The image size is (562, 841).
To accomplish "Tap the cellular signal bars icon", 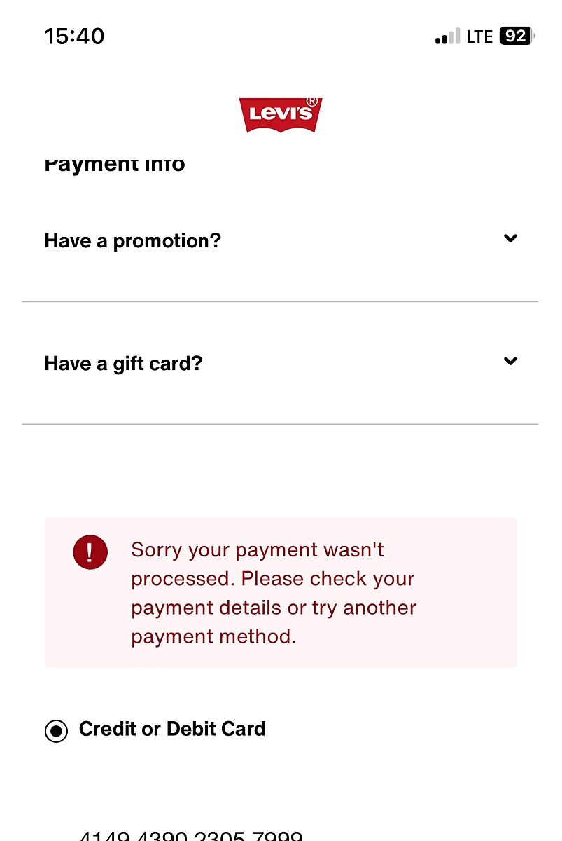I will (447, 36).
